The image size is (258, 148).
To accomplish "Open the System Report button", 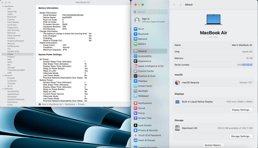I will (213, 145).
